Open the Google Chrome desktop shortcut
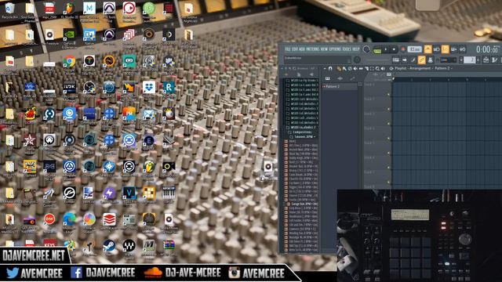The width and height of the screenshot is (502, 282). pyautogui.click(x=69, y=61)
